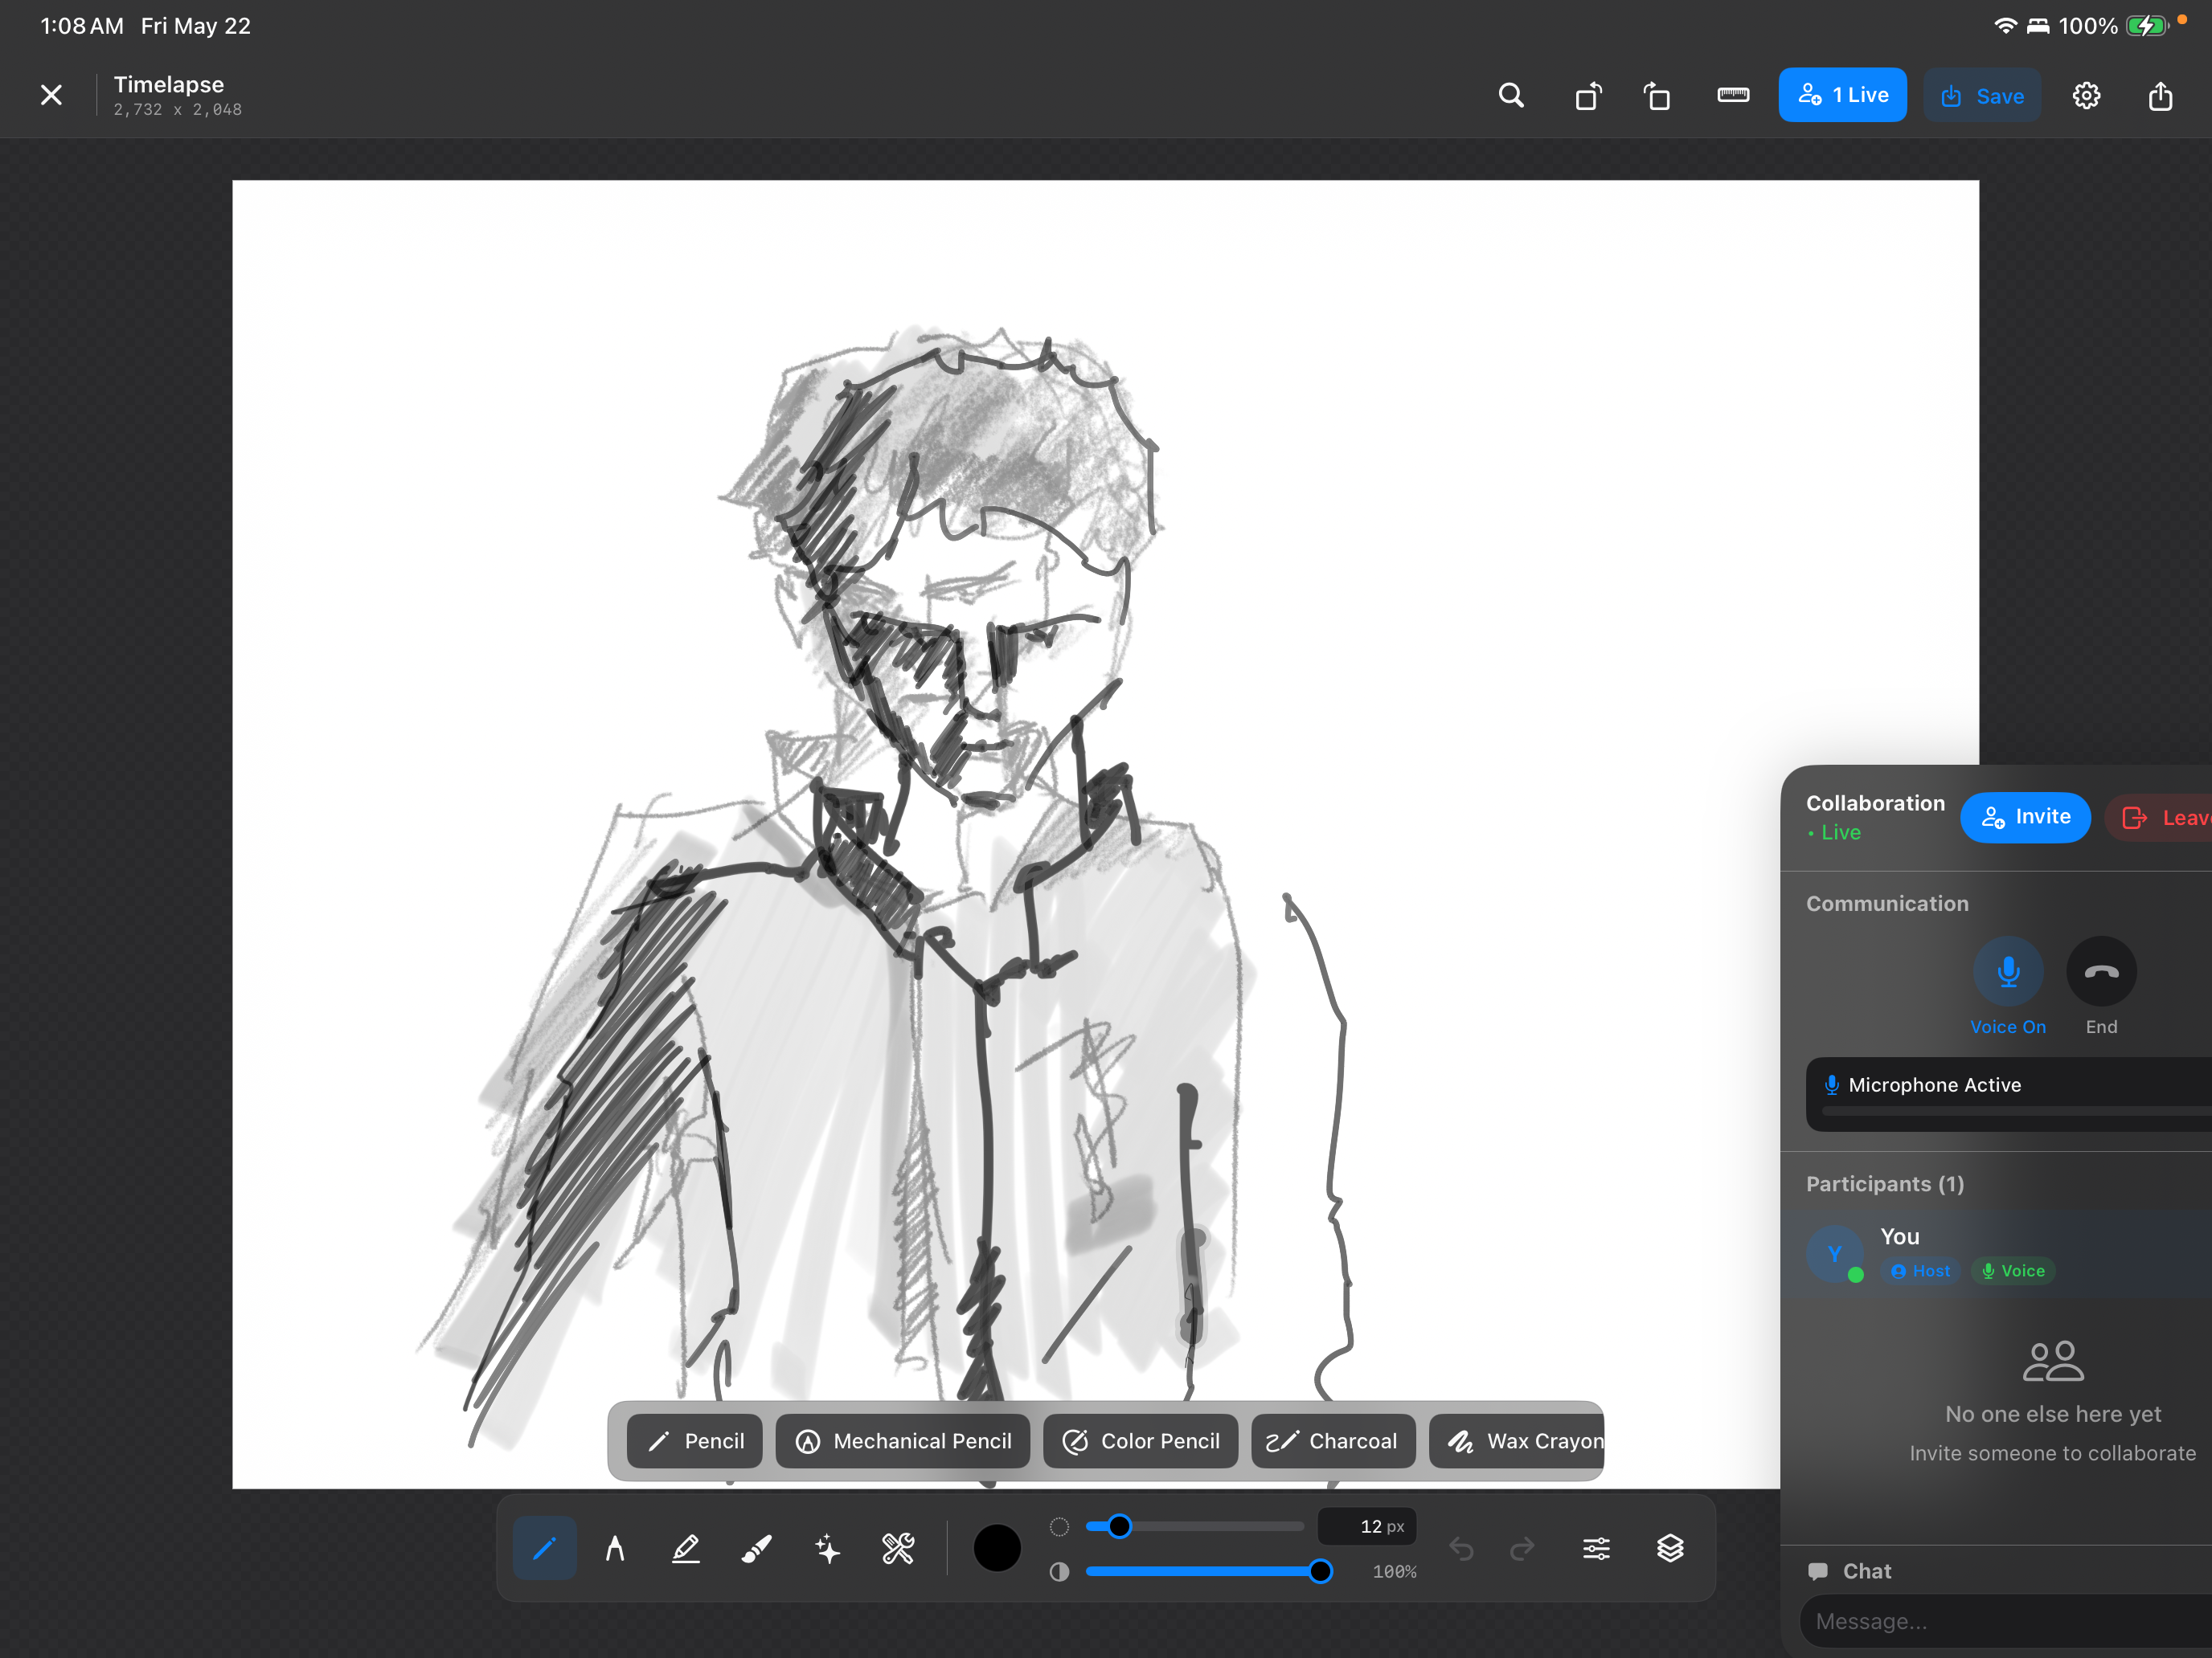2212x1658 pixels.
Task: Choose the Charcoal brush
Action: tap(1333, 1441)
